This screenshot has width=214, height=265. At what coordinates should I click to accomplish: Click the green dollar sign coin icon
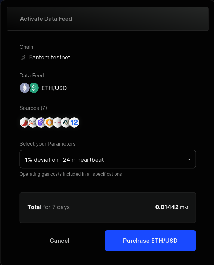pos(34,88)
